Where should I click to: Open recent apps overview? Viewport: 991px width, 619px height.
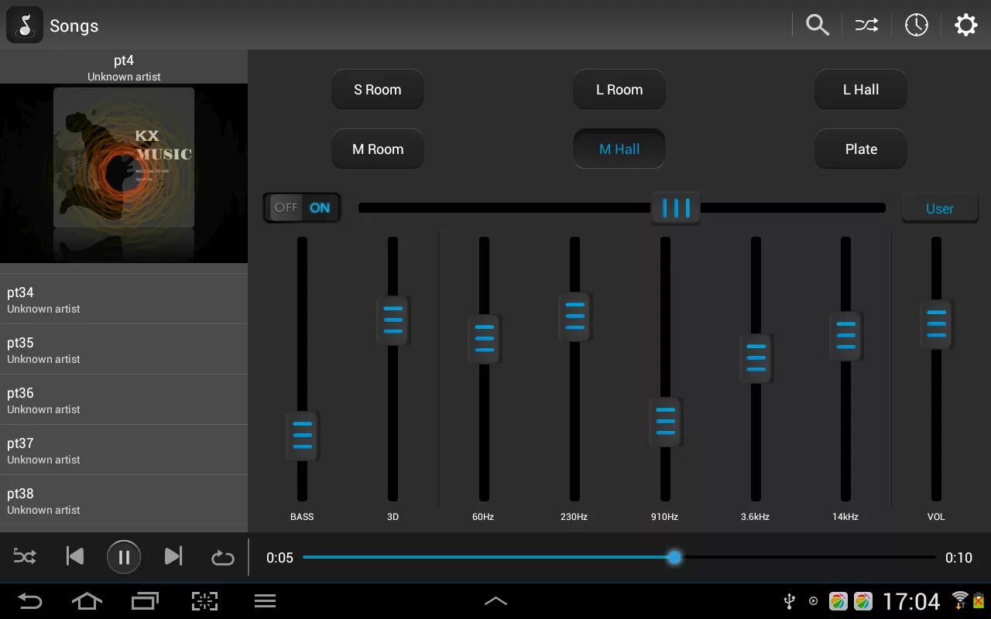point(145,601)
